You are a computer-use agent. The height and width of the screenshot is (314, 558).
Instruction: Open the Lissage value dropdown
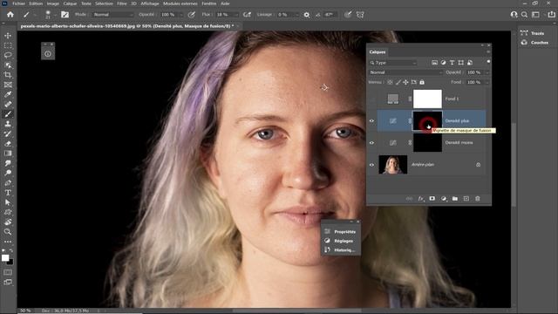(297, 15)
